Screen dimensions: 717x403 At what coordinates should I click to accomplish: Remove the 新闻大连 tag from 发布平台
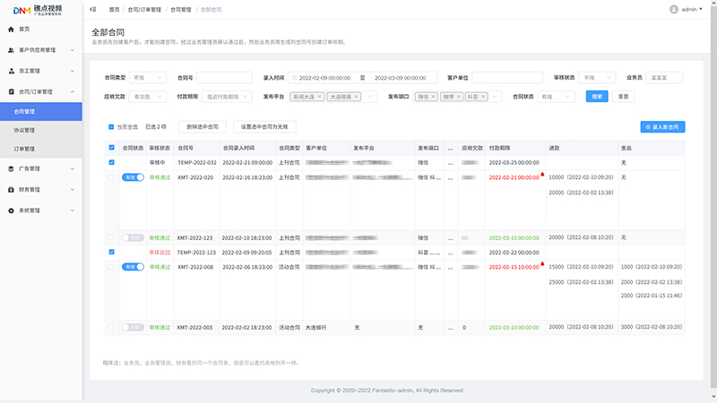320,97
